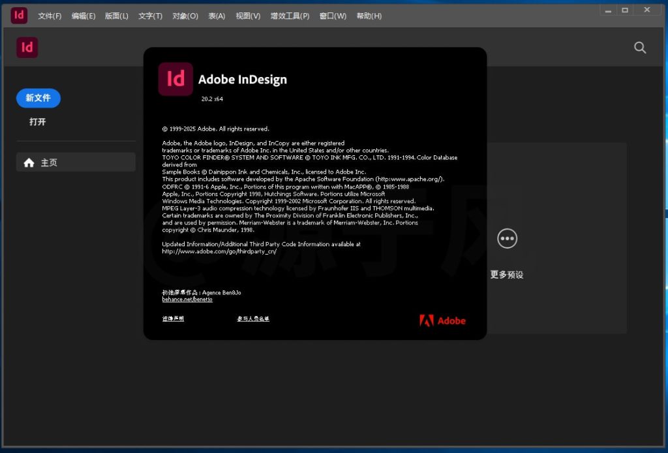The height and width of the screenshot is (453, 668).
Task: Select the 主页 sidebar tab
Action: (76, 163)
